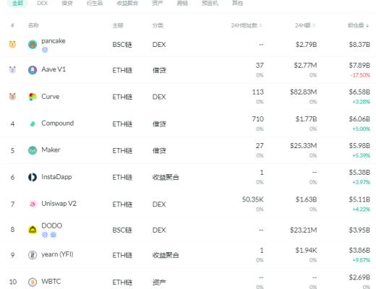Click the 分类 column header
Viewport: 376px width, 289px height.
[158, 25]
